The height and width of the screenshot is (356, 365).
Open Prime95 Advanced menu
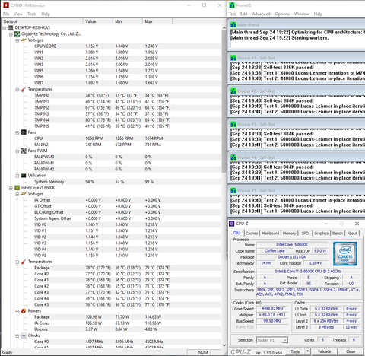click(261, 14)
